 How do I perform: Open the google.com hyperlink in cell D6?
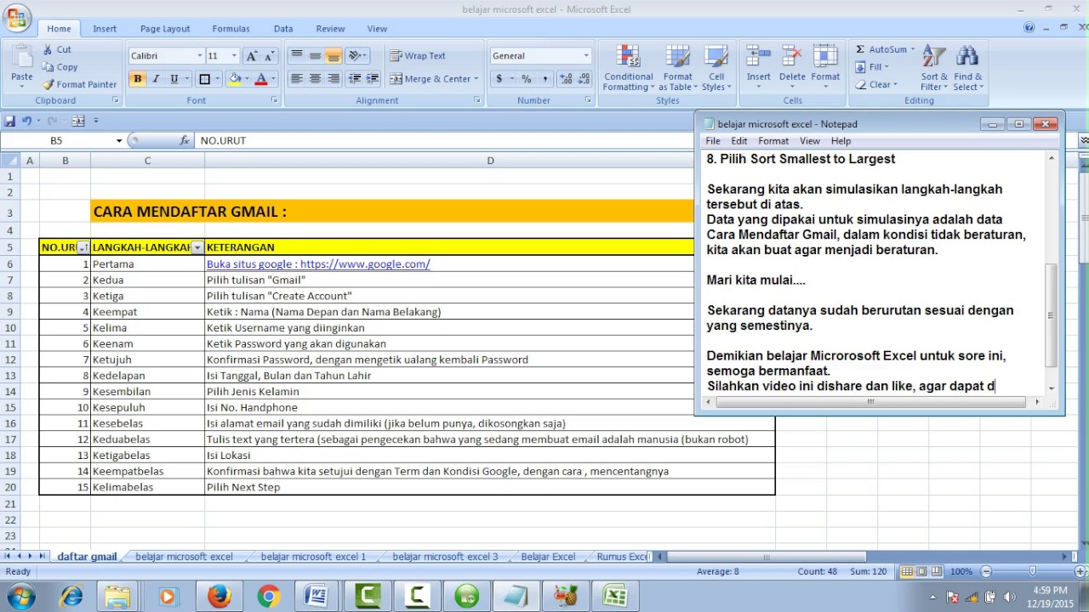pyautogui.click(x=318, y=264)
